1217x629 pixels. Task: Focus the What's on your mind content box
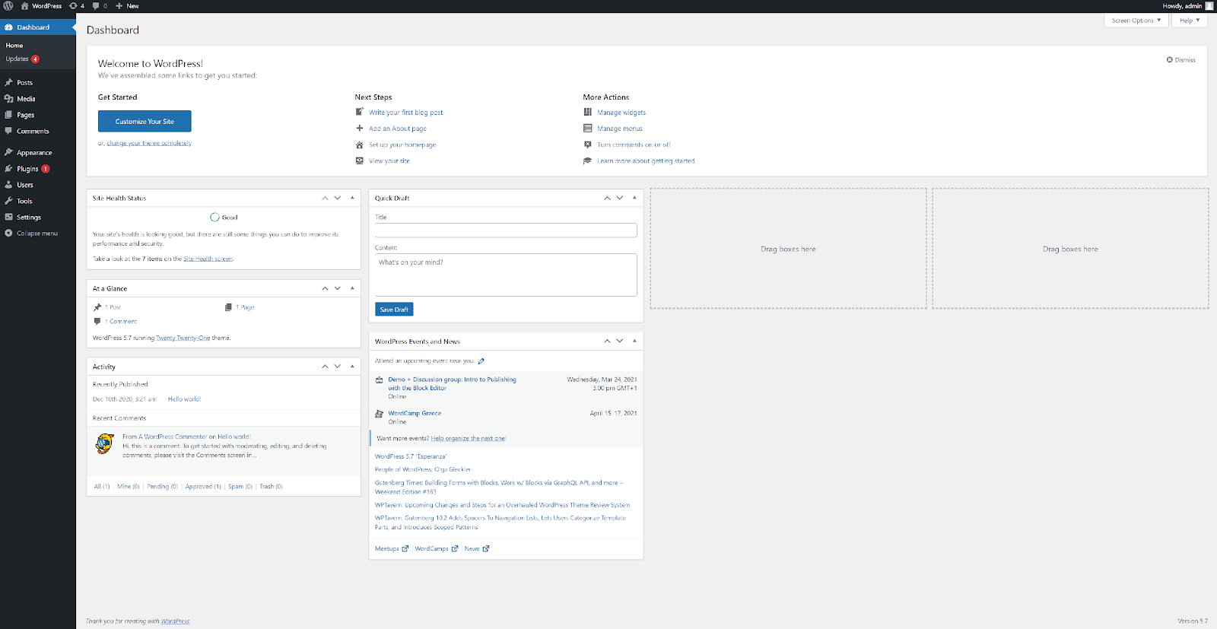pyautogui.click(x=506, y=275)
